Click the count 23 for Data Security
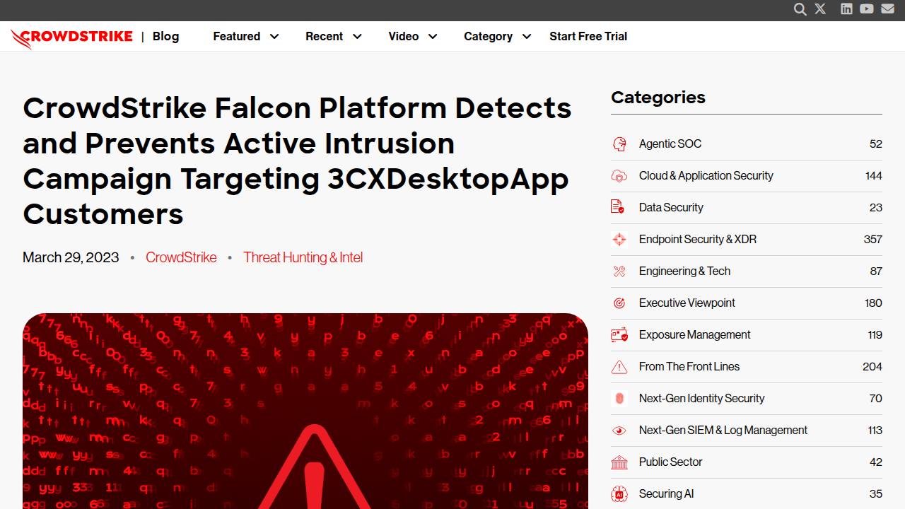This screenshot has width=905, height=509. tap(876, 207)
